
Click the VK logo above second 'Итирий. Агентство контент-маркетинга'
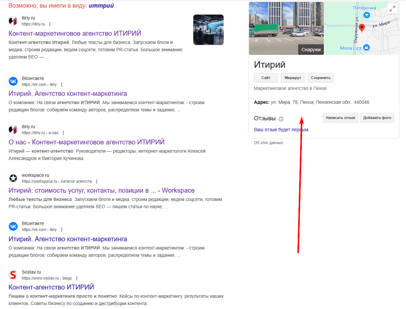(x=13, y=226)
